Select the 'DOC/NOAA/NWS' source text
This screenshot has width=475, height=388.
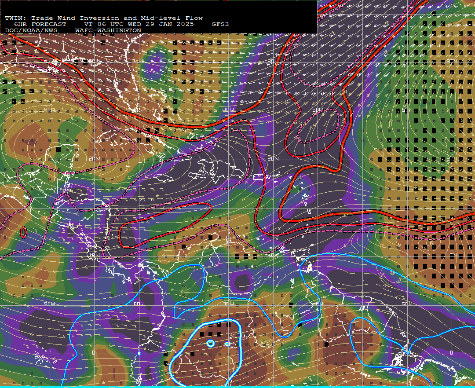coord(31,31)
